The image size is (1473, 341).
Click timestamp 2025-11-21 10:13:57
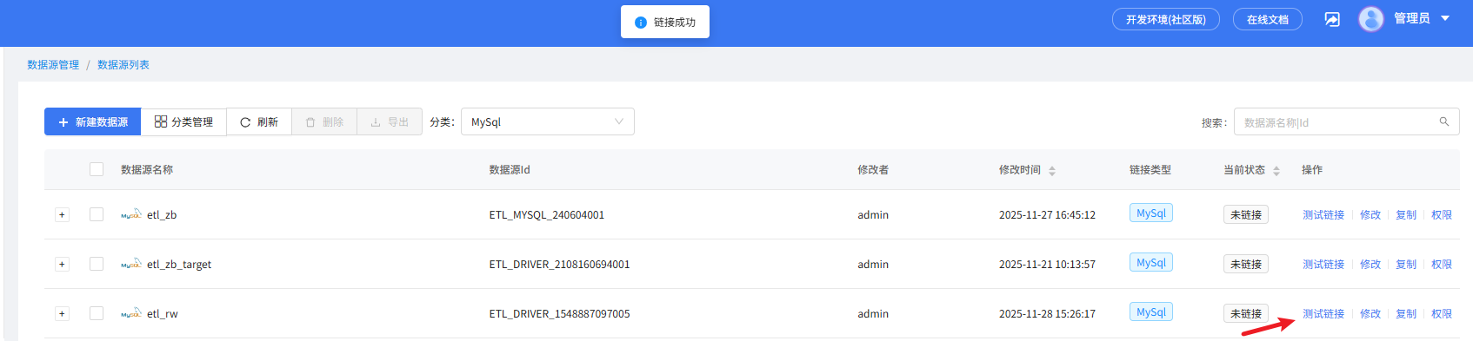(x=1047, y=265)
